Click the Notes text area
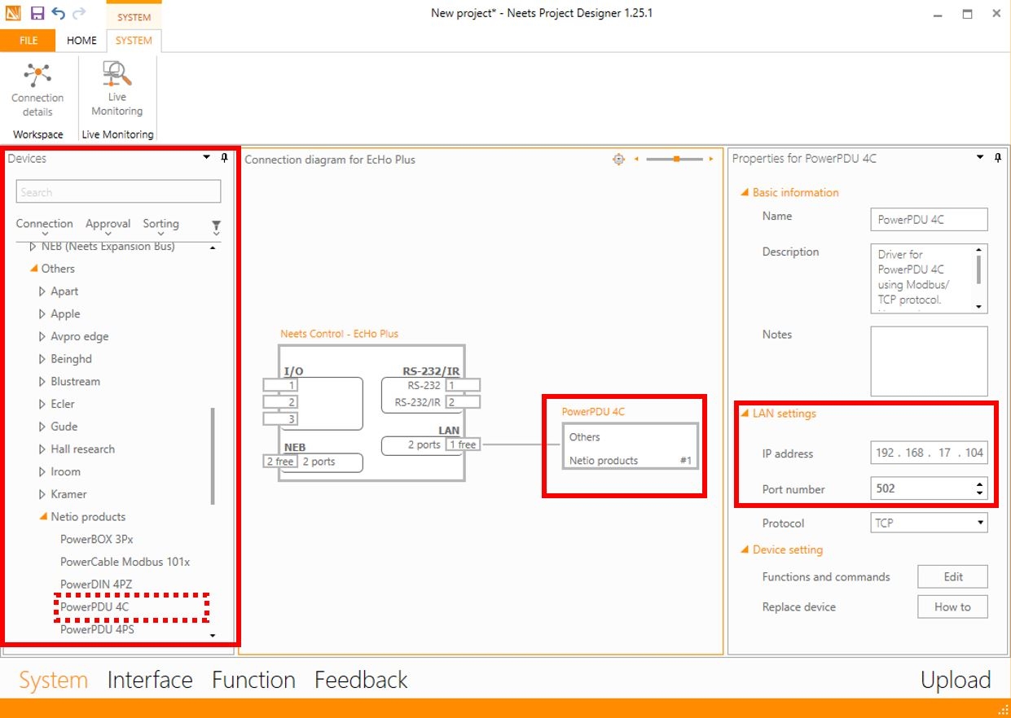1011x718 pixels. (929, 361)
